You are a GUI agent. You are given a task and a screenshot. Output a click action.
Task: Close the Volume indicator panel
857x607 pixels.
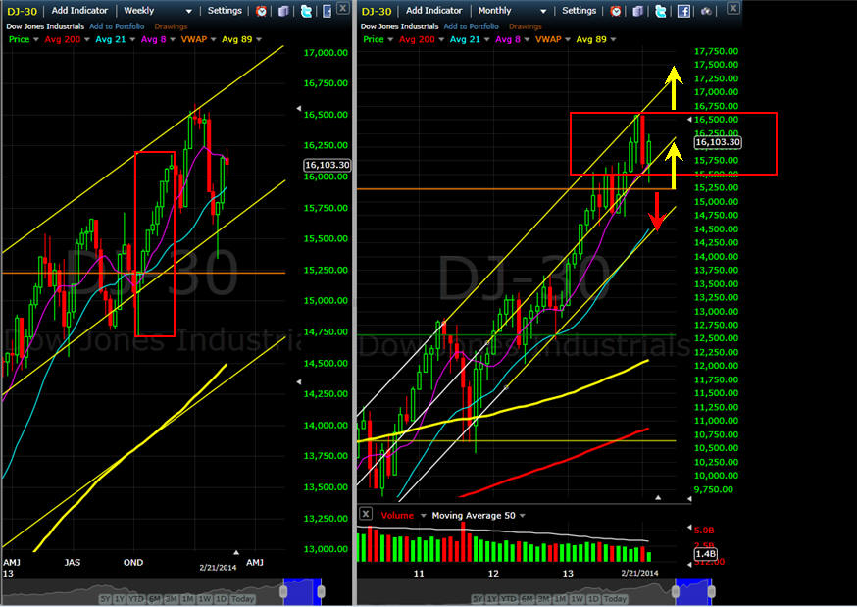coord(366,514)
